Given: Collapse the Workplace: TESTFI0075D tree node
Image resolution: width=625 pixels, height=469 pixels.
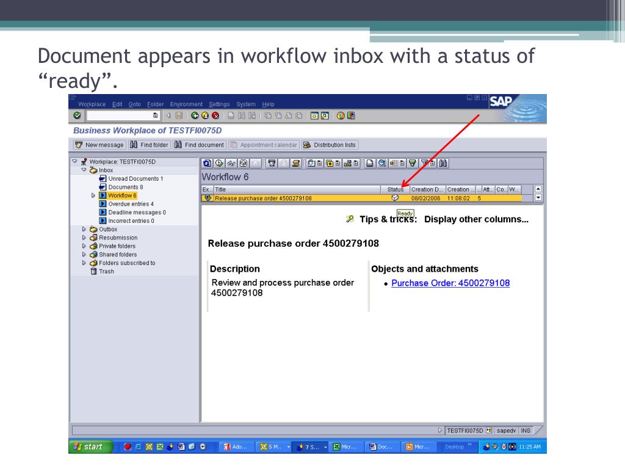Looking at the screenshot, I should 74,161.
